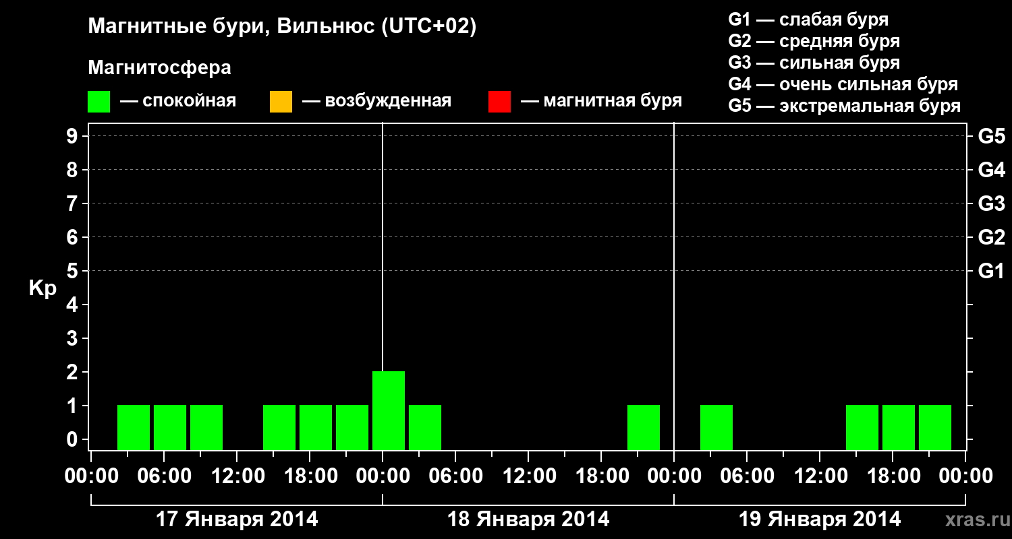Click the right-axis 'G5' tick label
Image resolution: width=1012 pixels, height=539 pixels.
[x=992, y=136]
